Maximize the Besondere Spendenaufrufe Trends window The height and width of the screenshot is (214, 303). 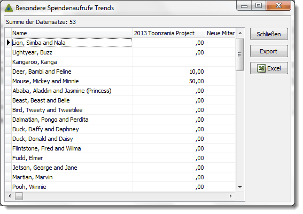(x=259, y=5)
